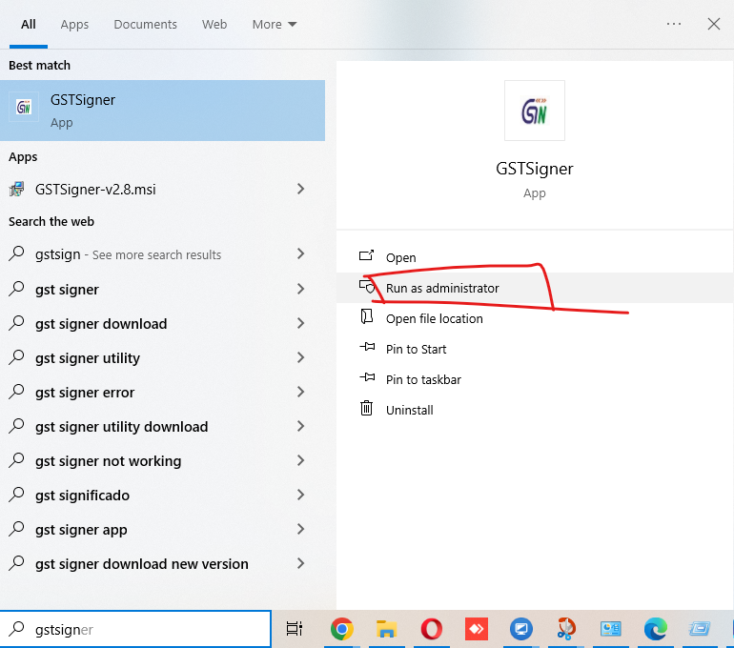
Task: Click the Open action icon
Action: (367, 255)
